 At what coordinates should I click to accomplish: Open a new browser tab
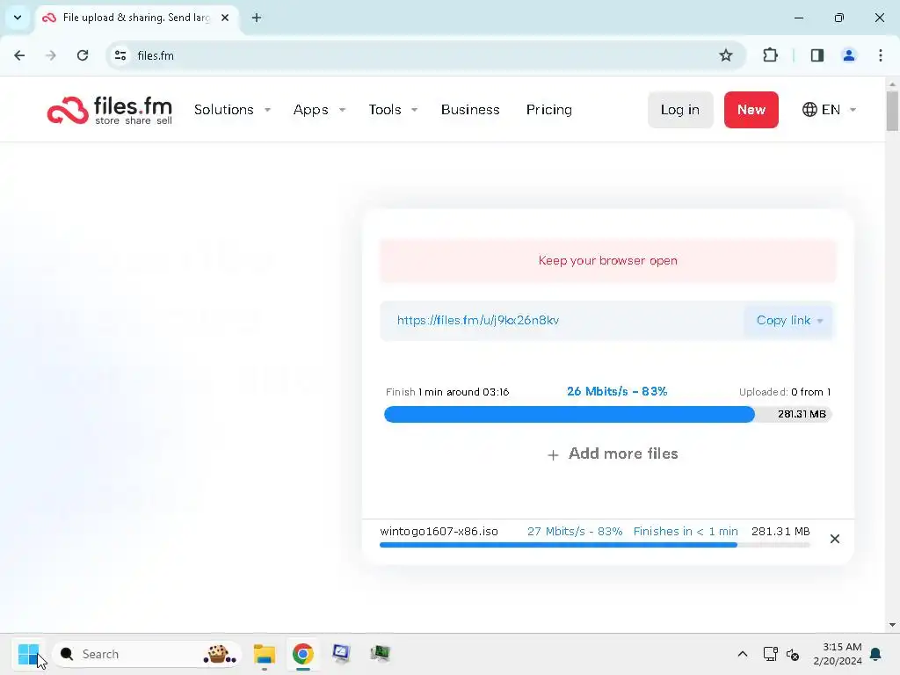tap(257, 18)
